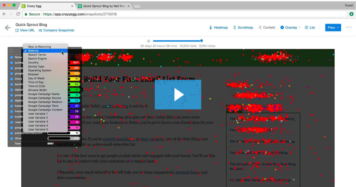Click the back arrow beside Quick Sprout Blog

click(7, 28)
